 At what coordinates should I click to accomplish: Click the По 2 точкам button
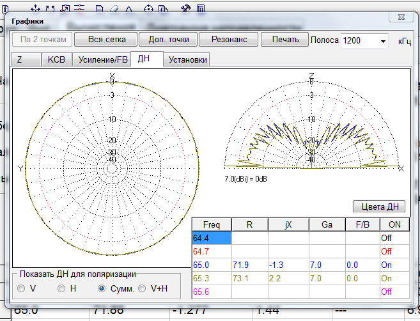pyautogui.click(x=43, y=40)
